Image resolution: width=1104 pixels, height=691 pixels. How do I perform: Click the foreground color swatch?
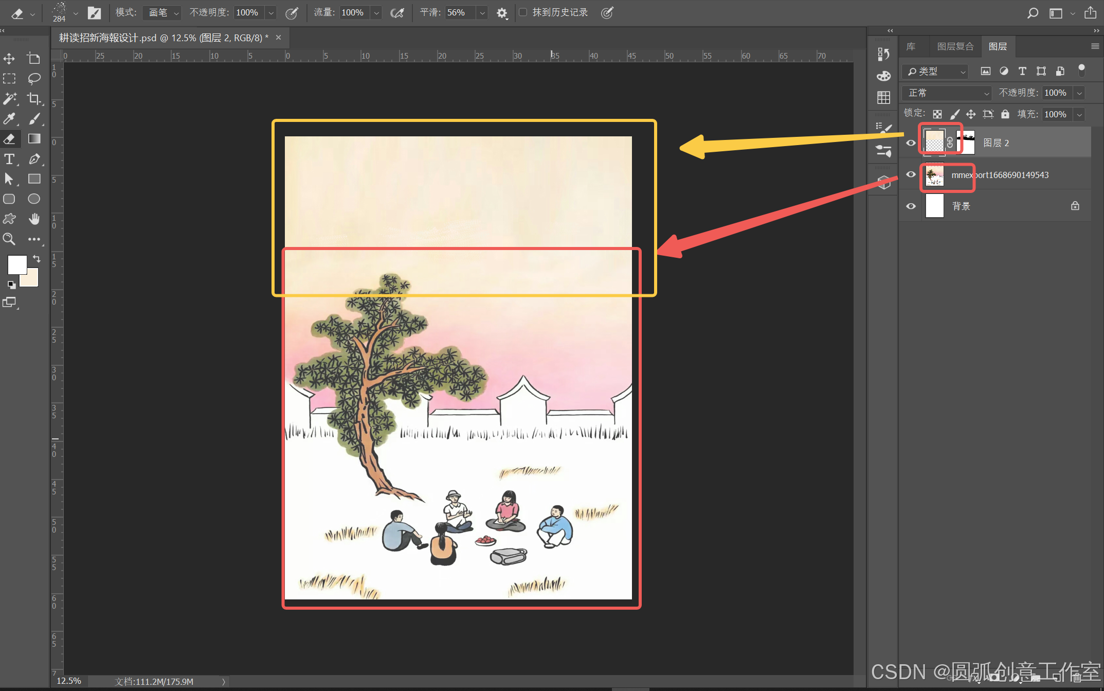click(17, 265)
